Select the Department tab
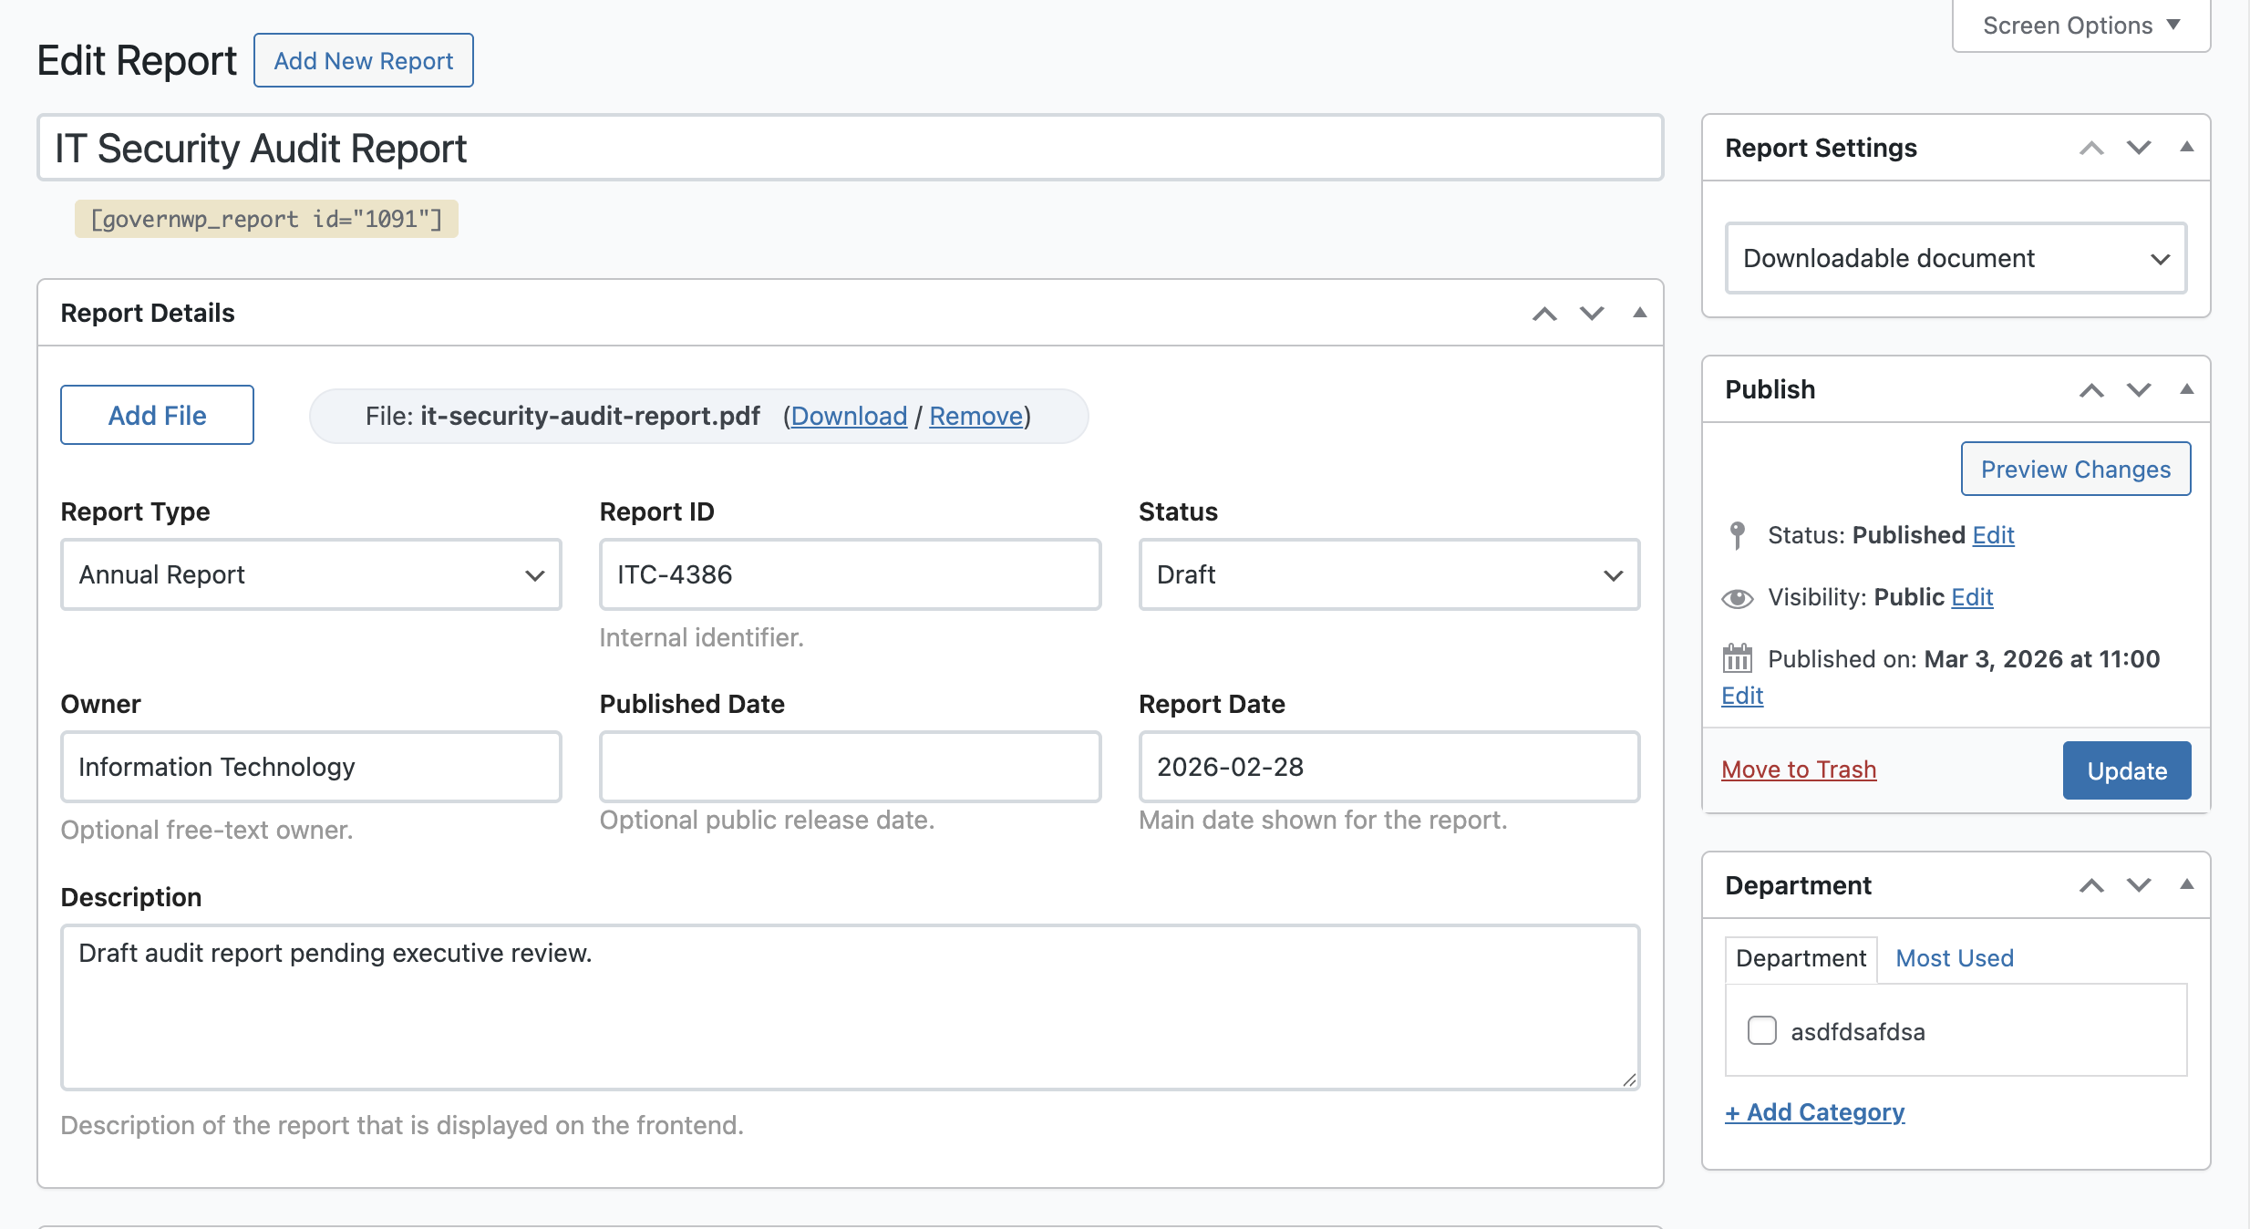The image size is (2250, 1229). tap(1801, 958)
